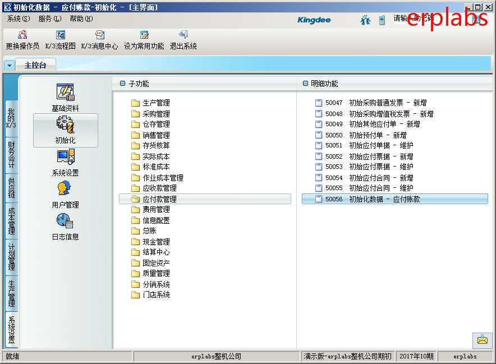Image resolution: width=496 pixels, height=364 pixels.
Task: Click the mail envelope icon at bottom right
Action: point(483,340)
